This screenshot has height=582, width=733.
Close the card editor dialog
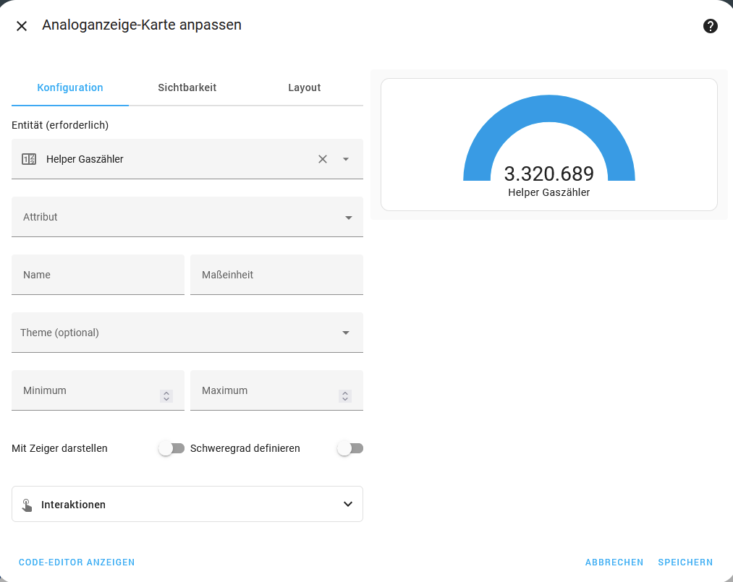coord(22,26)
